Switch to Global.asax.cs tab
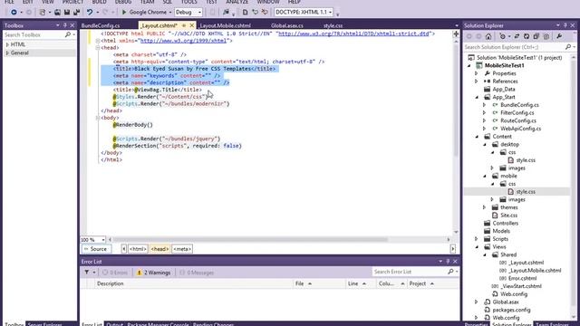Image resolution: width=580 pixels, height=326 pixels. click(x=287, y=25)
